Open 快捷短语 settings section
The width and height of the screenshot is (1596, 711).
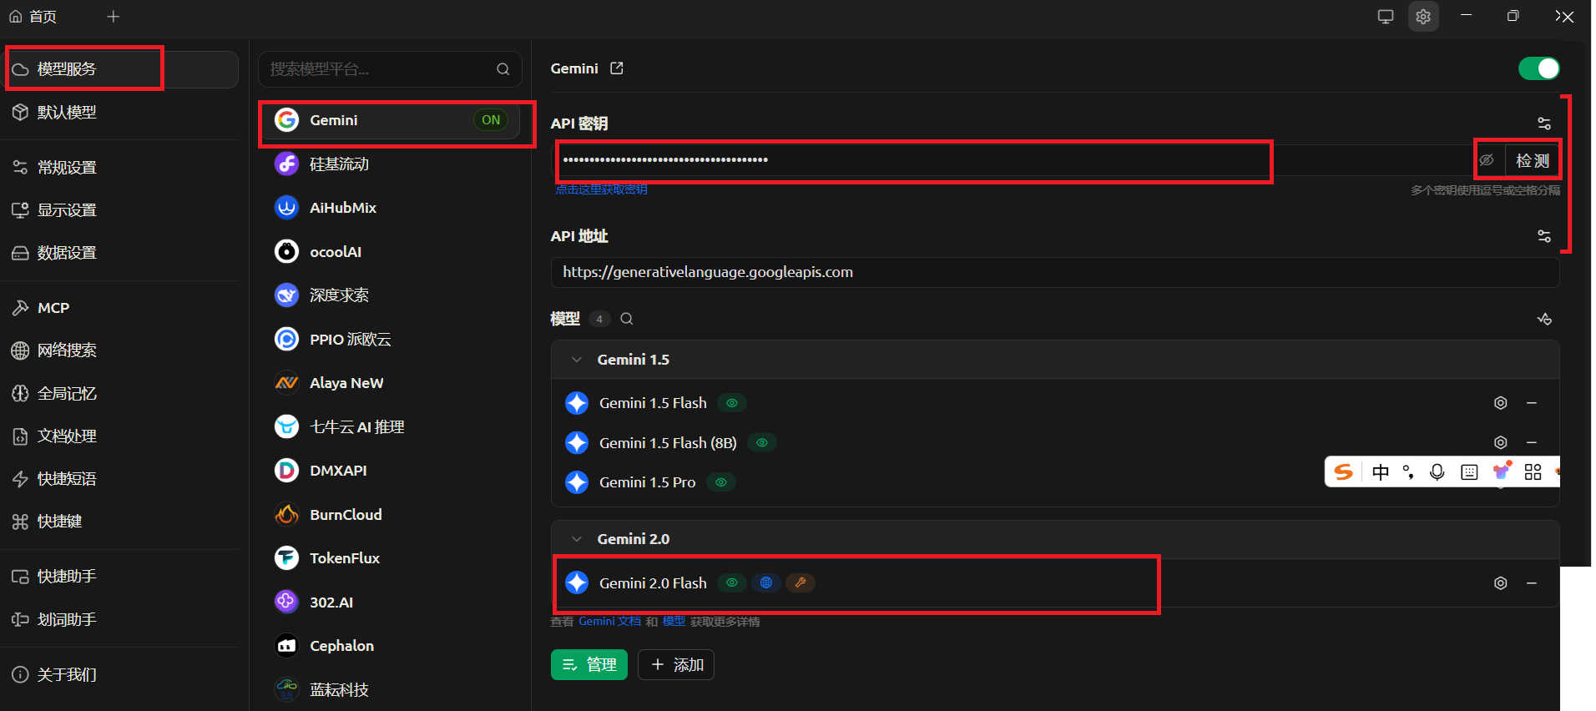pos(121,479)
